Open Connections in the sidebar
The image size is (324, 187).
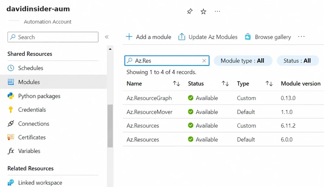tap(34, 124)
